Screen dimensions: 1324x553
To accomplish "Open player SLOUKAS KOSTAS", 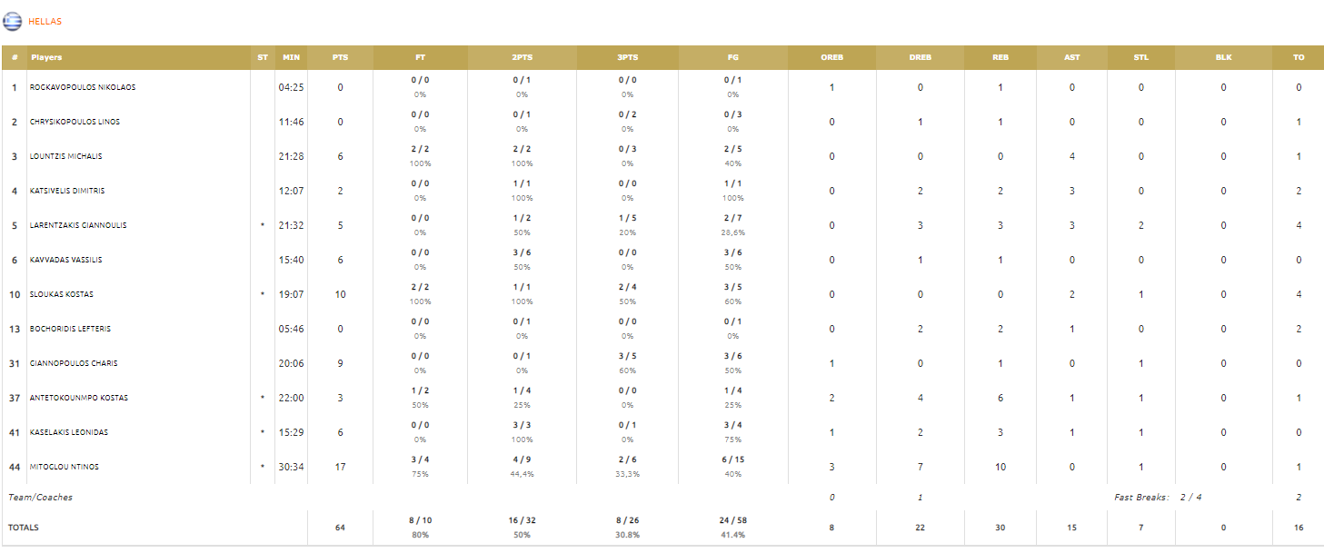I will coord(62,294).
